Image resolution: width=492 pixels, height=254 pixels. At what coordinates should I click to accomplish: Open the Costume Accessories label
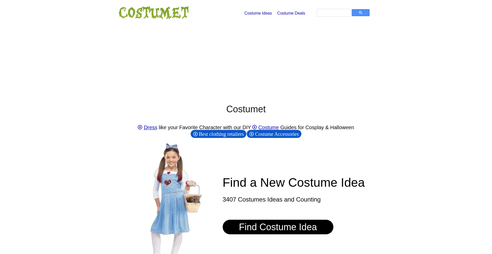click(x=277, y=134)
